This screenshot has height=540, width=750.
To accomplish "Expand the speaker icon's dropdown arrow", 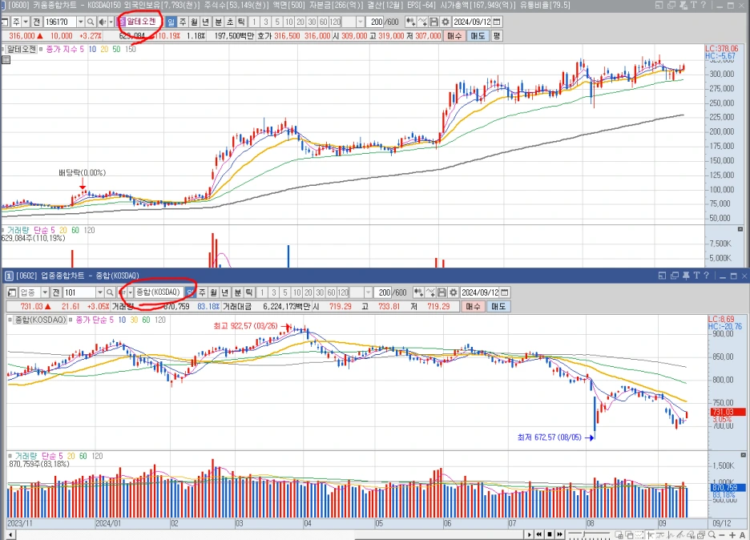I will (111, 22).
